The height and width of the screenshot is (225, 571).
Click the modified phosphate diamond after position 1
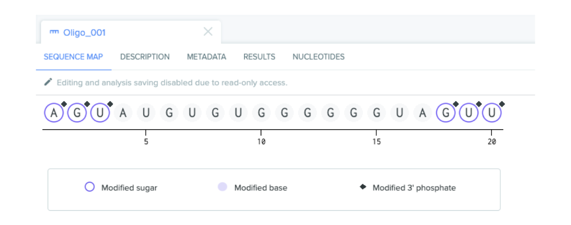[64, 104]
